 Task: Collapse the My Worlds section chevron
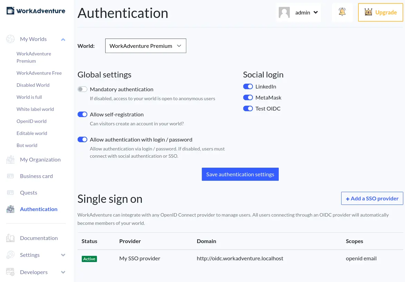63,40
